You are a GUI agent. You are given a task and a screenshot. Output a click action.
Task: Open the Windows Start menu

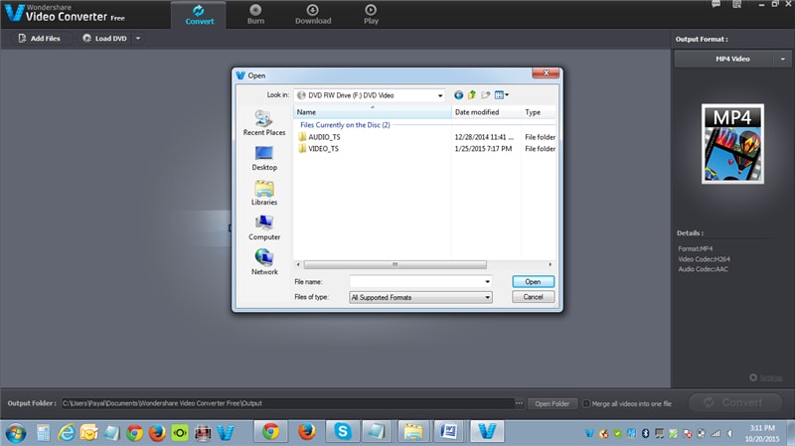(x=16, y=433)
